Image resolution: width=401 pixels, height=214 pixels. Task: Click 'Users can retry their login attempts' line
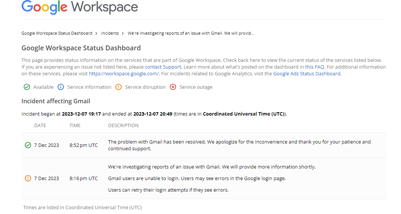(x=168, y=190)
